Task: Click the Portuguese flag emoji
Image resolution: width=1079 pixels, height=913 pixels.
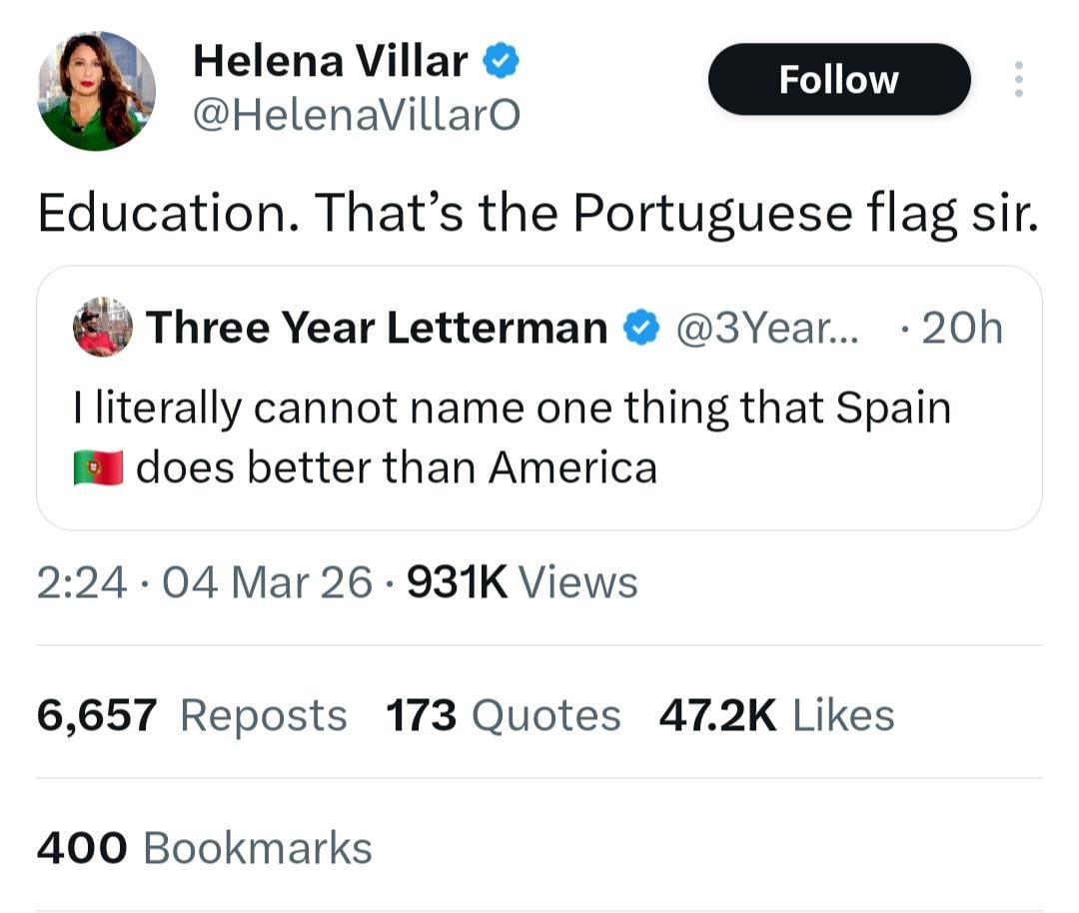Action: point(98,466)
